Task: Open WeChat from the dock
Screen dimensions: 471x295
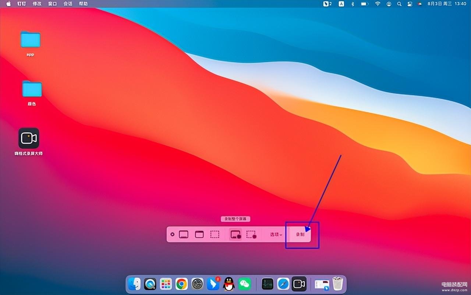Action: (x=244, y=284)
